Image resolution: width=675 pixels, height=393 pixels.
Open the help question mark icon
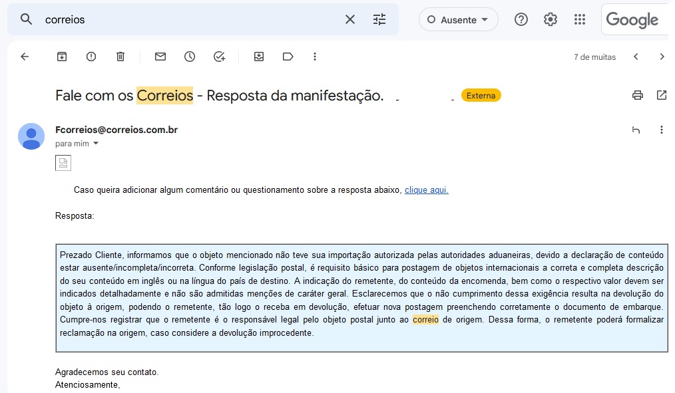521,19
